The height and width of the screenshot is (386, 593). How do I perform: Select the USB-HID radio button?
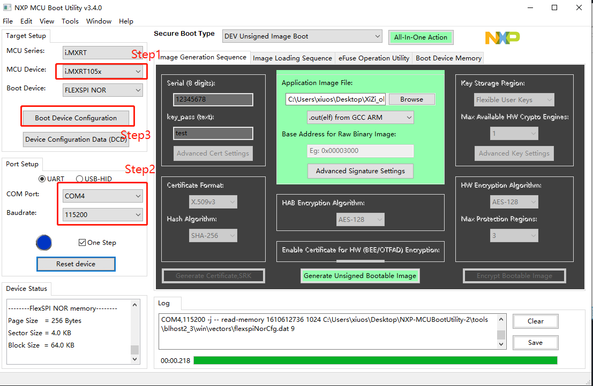[80, 179]
